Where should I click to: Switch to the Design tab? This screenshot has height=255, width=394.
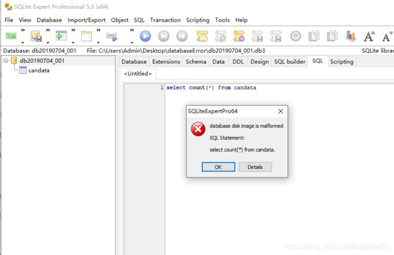pos(259,62)
